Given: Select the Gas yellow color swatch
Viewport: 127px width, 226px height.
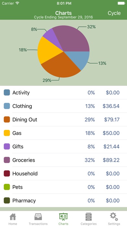Looking at the screenshot, I should point(7,133).
